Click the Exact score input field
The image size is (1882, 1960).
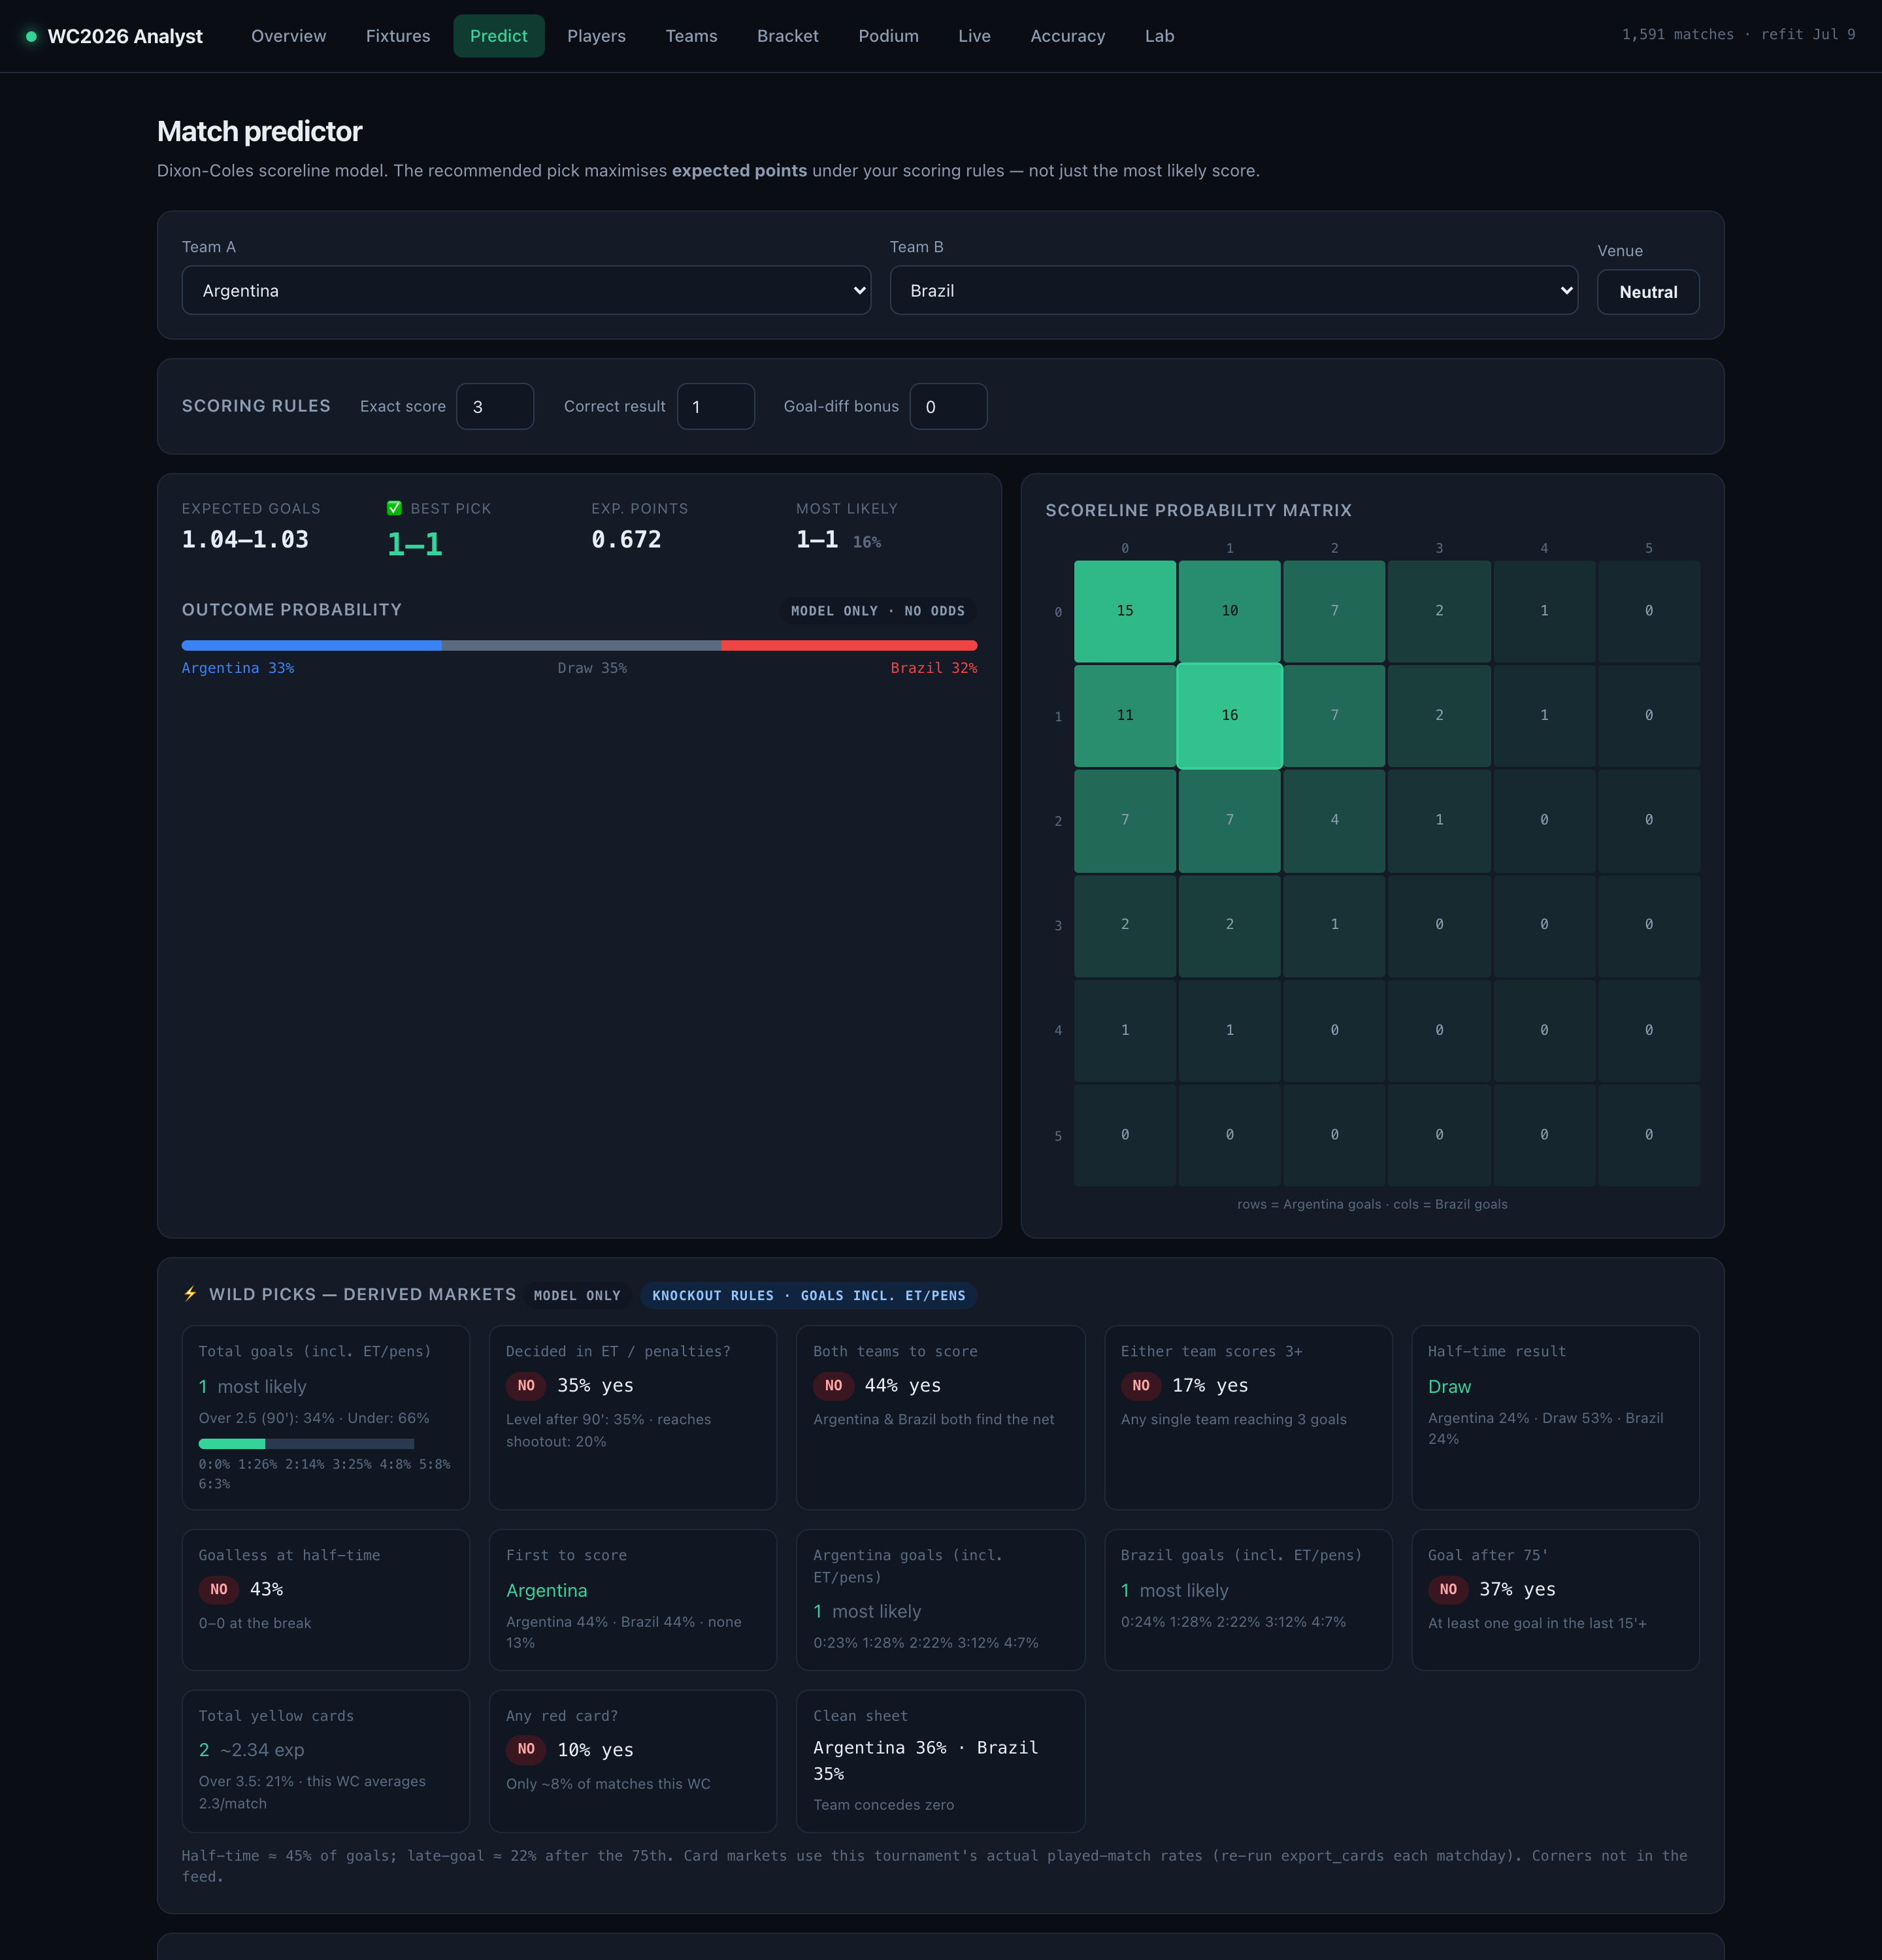point(495,406)
